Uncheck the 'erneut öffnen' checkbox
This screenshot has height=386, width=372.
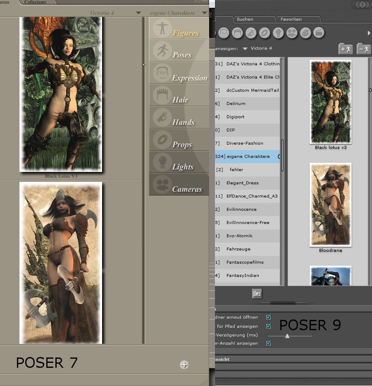click(x=269, y=317)
